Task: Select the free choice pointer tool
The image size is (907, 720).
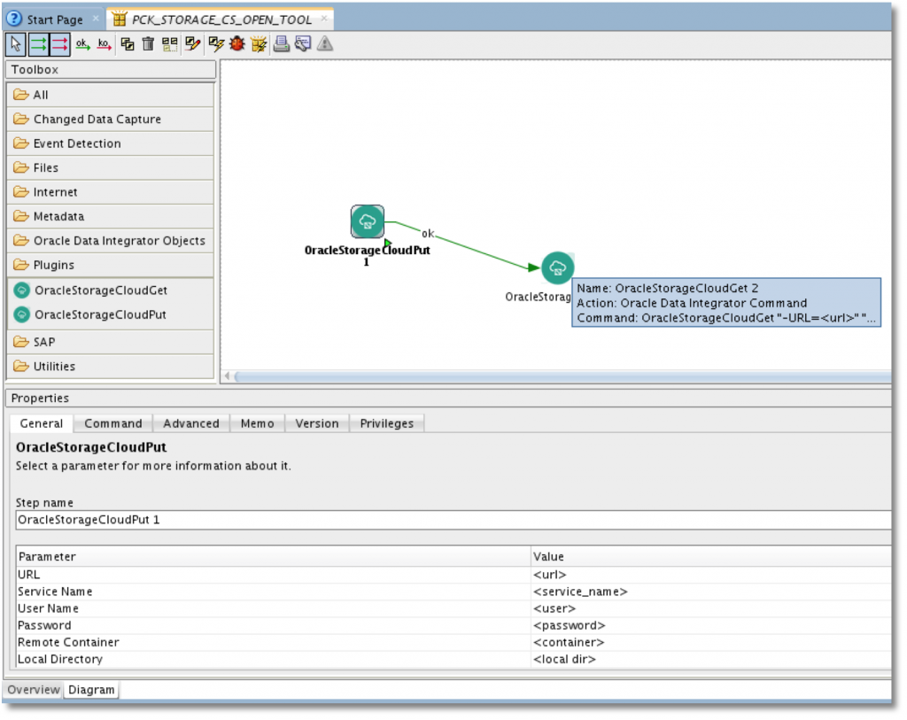Action: coord(15,43)
